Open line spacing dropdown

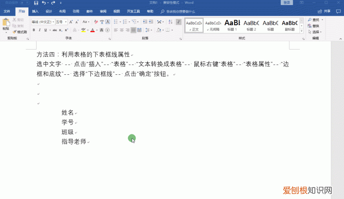tap(149, 30)
